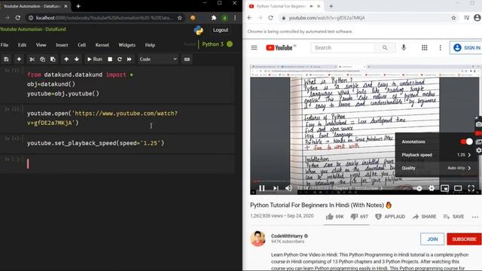
Task: Skip to next video
Action: click(276, 188)
